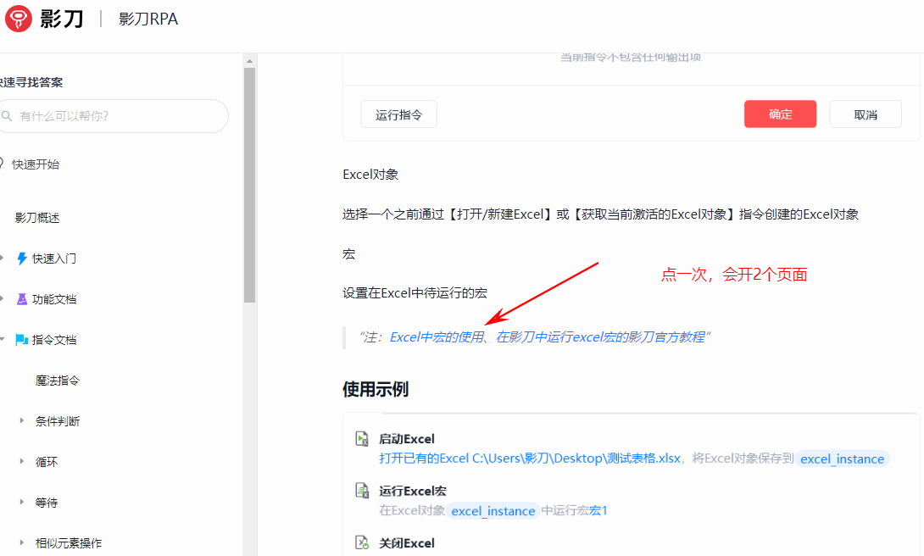Screen dimensions: 924x556
Task: Click the sidebar scroll-up arrow
Action: tap(250, 61)
